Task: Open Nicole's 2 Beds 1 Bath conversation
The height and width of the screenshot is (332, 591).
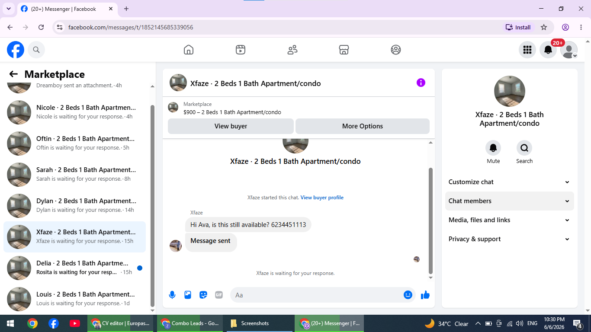Action: pyautogui.click(x=75, y=112)
